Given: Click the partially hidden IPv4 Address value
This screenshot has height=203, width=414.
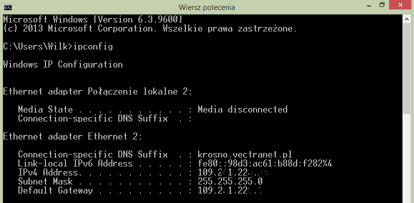Looking at the screenshot, I should click(233, 172).
